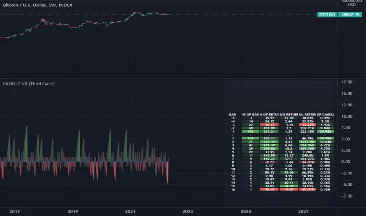Click the 2023 label on time axis
Image resolution: width=366 pixels, height=216 pixels.
[188, 212]
